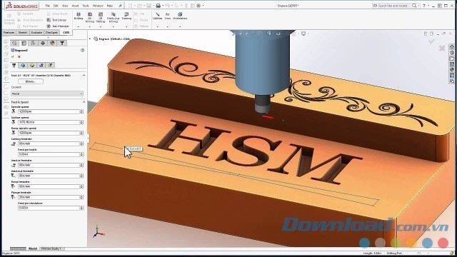457x257 pixels.
Task: Open the Drilling toolpath command
Action: pyautogui.click(x=79, y=16)
